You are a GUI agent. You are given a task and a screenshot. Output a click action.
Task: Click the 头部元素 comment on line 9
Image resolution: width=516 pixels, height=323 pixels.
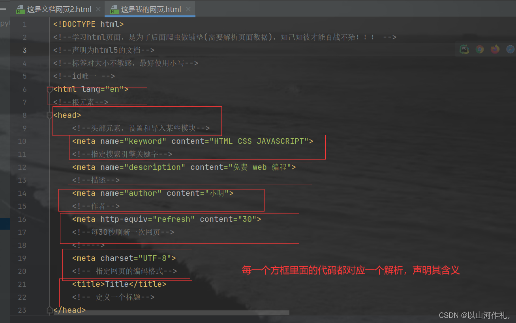[141, 128]
